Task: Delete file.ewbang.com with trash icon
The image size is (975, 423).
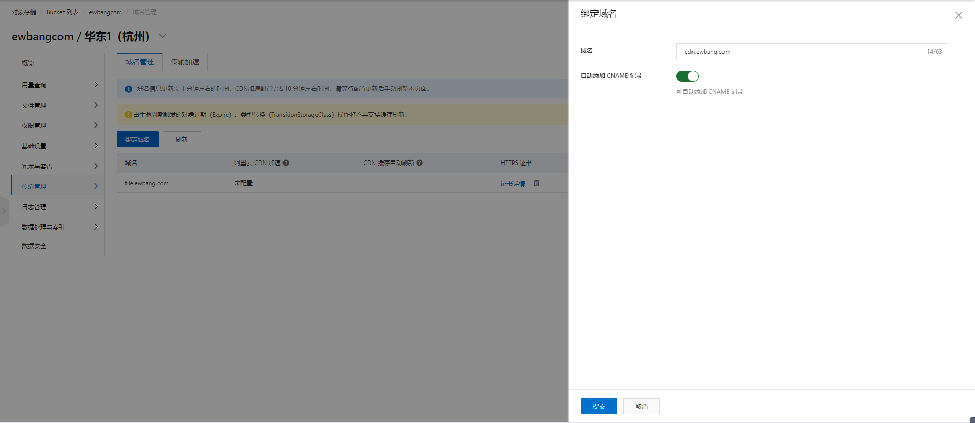Action: tap(537, 183)
